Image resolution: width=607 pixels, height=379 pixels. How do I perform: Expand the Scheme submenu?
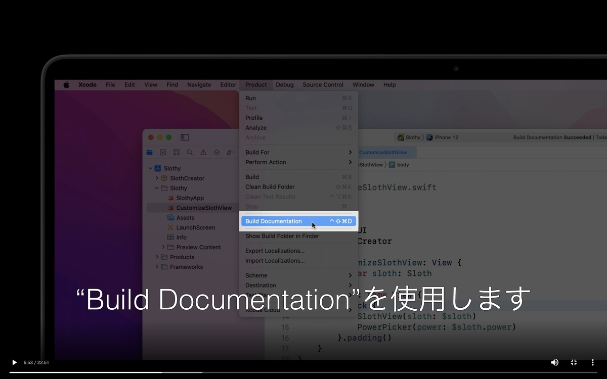coord(298,275)
